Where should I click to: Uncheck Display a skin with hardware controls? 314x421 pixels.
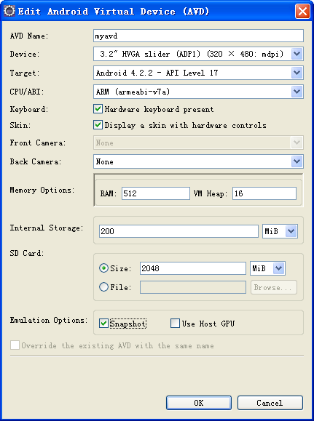98,125
